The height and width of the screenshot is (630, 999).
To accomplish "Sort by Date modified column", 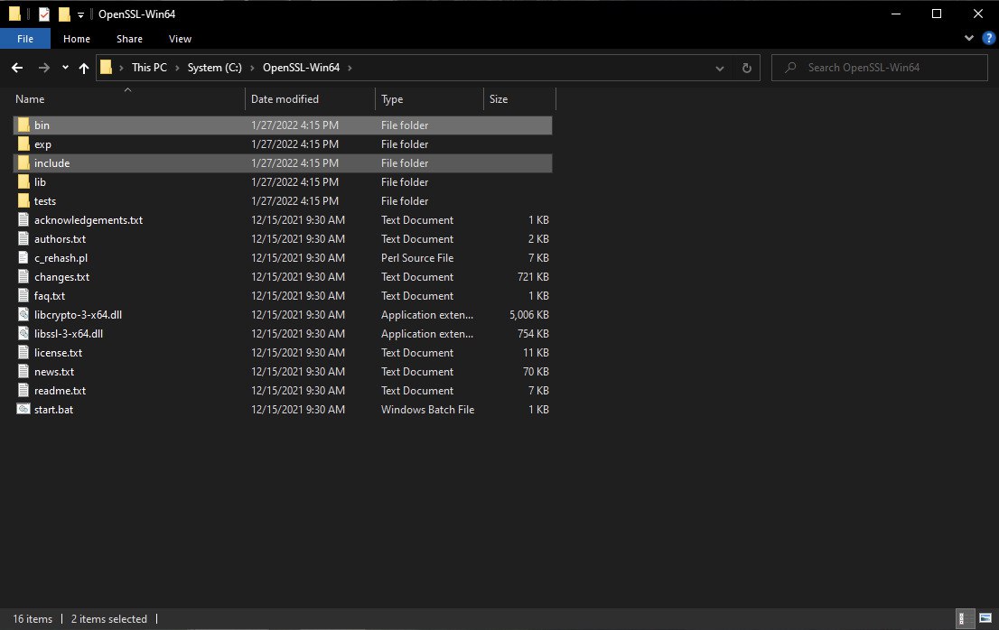I will (x=311, y=98).
